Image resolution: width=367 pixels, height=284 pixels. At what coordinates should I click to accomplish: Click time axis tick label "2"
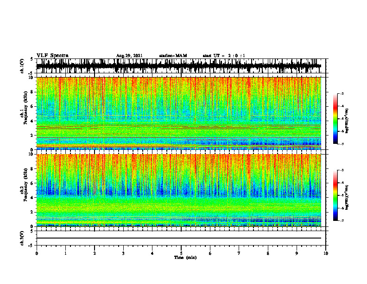[95, 253]
